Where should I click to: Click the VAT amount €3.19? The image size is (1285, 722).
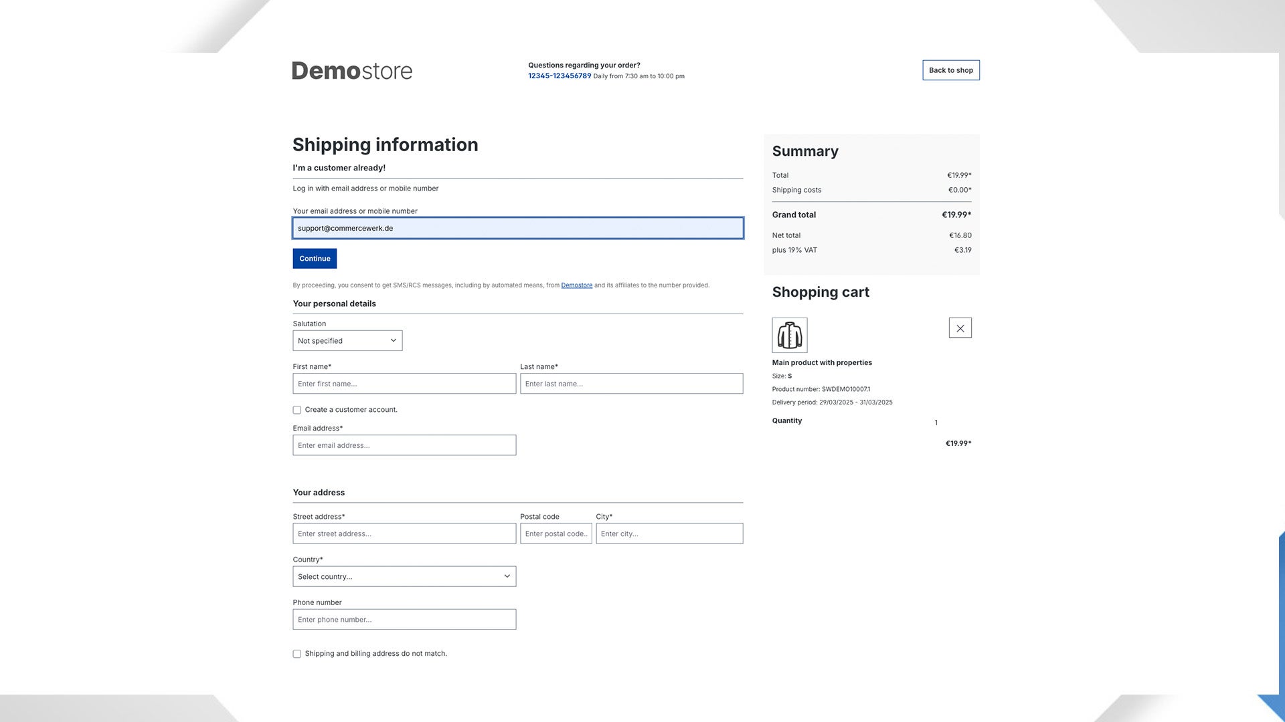(x=962, y=251)
